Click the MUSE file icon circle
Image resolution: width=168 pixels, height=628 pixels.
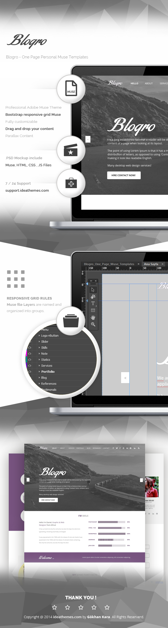click(x=71, y=89)
